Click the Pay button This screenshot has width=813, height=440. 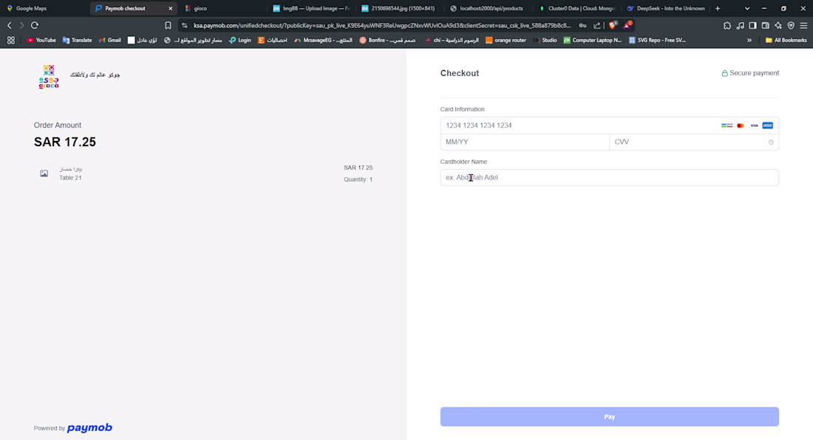point(609,416)
